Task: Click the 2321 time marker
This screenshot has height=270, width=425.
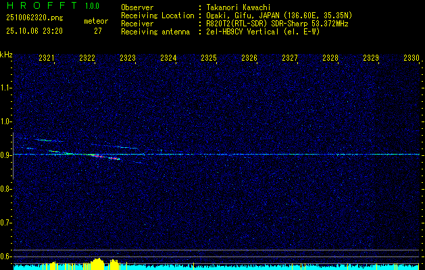Action: click(x=47, y=59)
